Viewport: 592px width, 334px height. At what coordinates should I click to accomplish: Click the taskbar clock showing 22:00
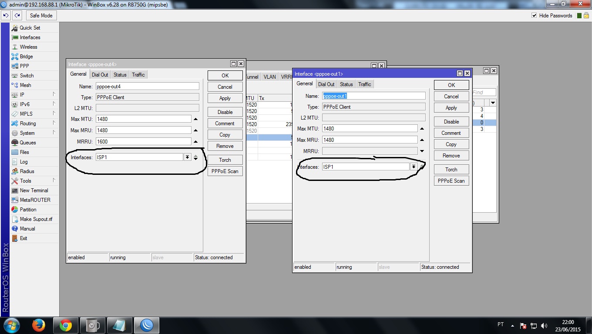click(x=568, y=326)
